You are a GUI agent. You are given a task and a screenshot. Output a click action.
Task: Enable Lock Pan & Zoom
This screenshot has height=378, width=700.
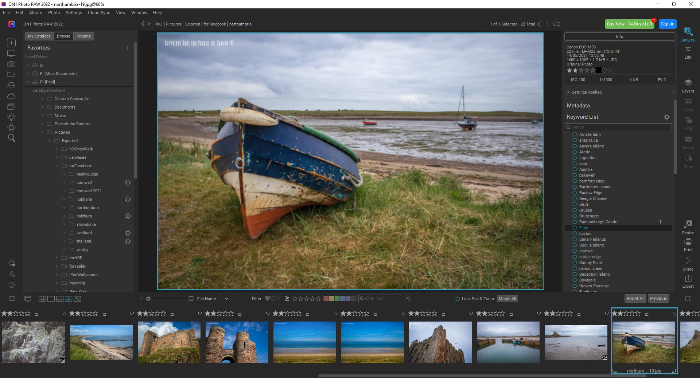458,299
